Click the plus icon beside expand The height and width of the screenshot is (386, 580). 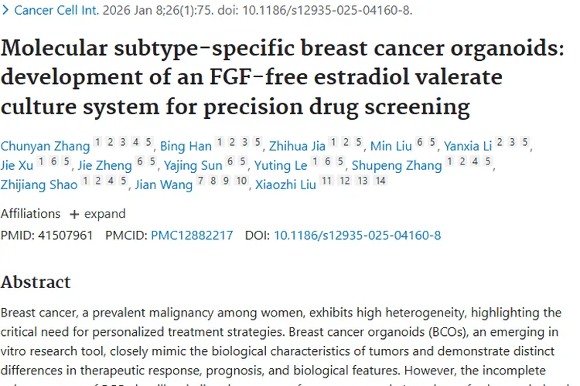point(74,214)
